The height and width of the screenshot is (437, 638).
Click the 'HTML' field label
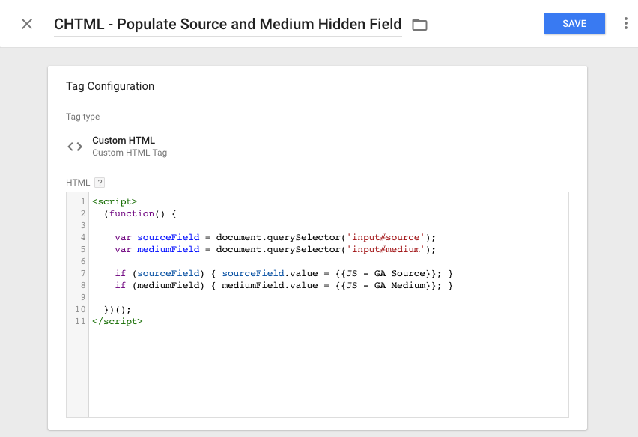pyautogui.click(x=78, y=183)
